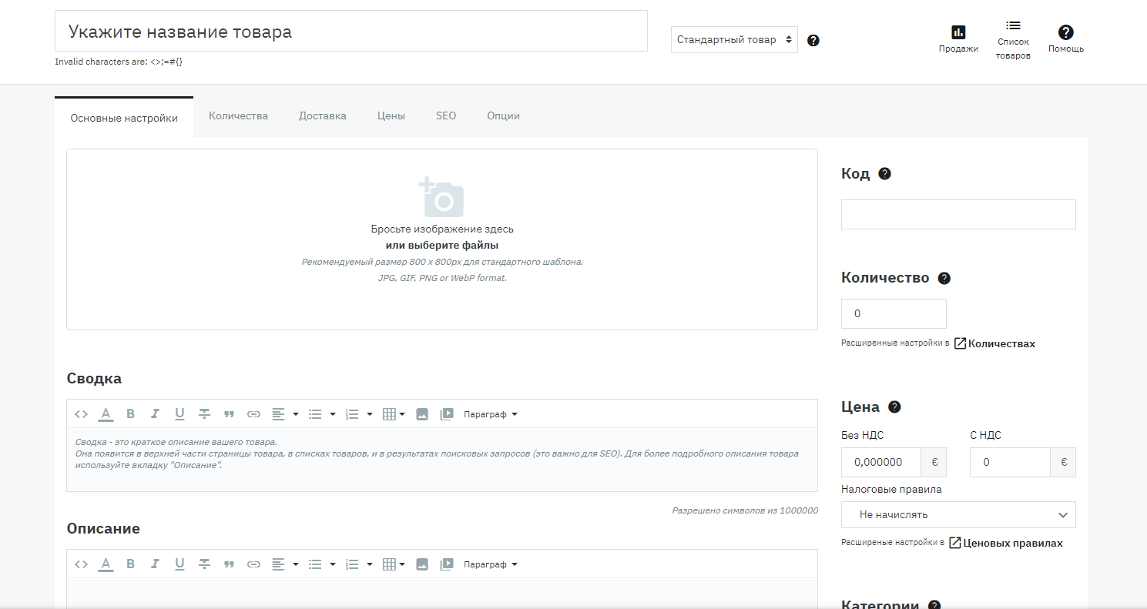Open the Продажи sales chart icon
Viewport: 1147px width, 609px height.
[958, 32]
